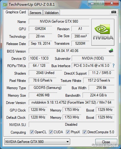The width and height of the screenshot is (121, 149).
Task: Click the Texture Fillrate field 157.2 GTexel/s
Action: [x=99, y=80]
